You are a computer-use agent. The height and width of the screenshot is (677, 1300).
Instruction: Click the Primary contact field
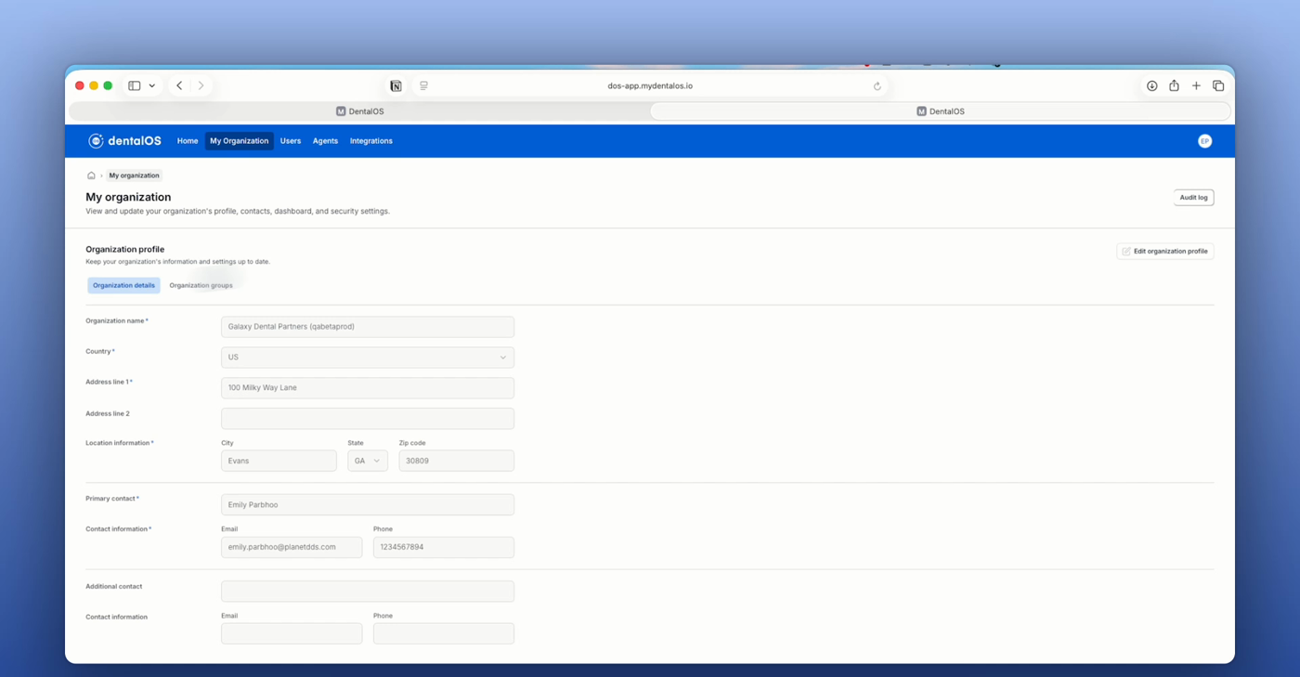pyautogui.click(x=368, y=505)
